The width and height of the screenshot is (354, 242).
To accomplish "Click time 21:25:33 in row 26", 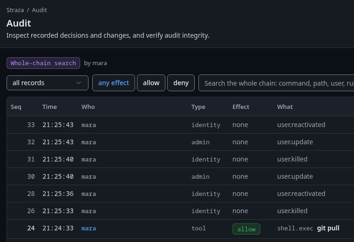I will [58, 211].
